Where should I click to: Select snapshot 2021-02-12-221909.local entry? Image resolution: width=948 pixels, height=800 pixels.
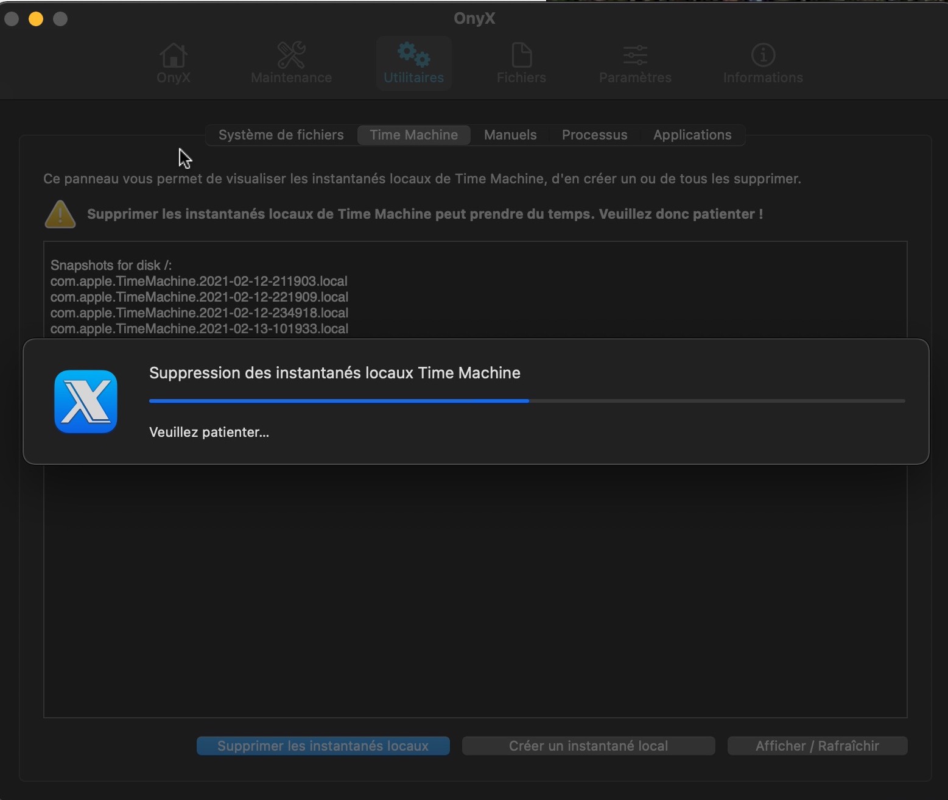200,297
